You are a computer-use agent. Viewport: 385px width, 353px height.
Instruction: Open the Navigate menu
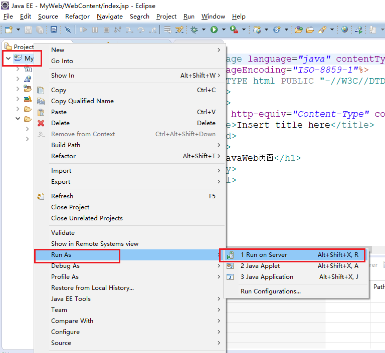(110, 17)
